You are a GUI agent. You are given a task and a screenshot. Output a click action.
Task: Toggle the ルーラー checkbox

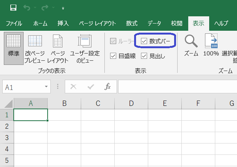pyautogui.click(x=113, y=41)
